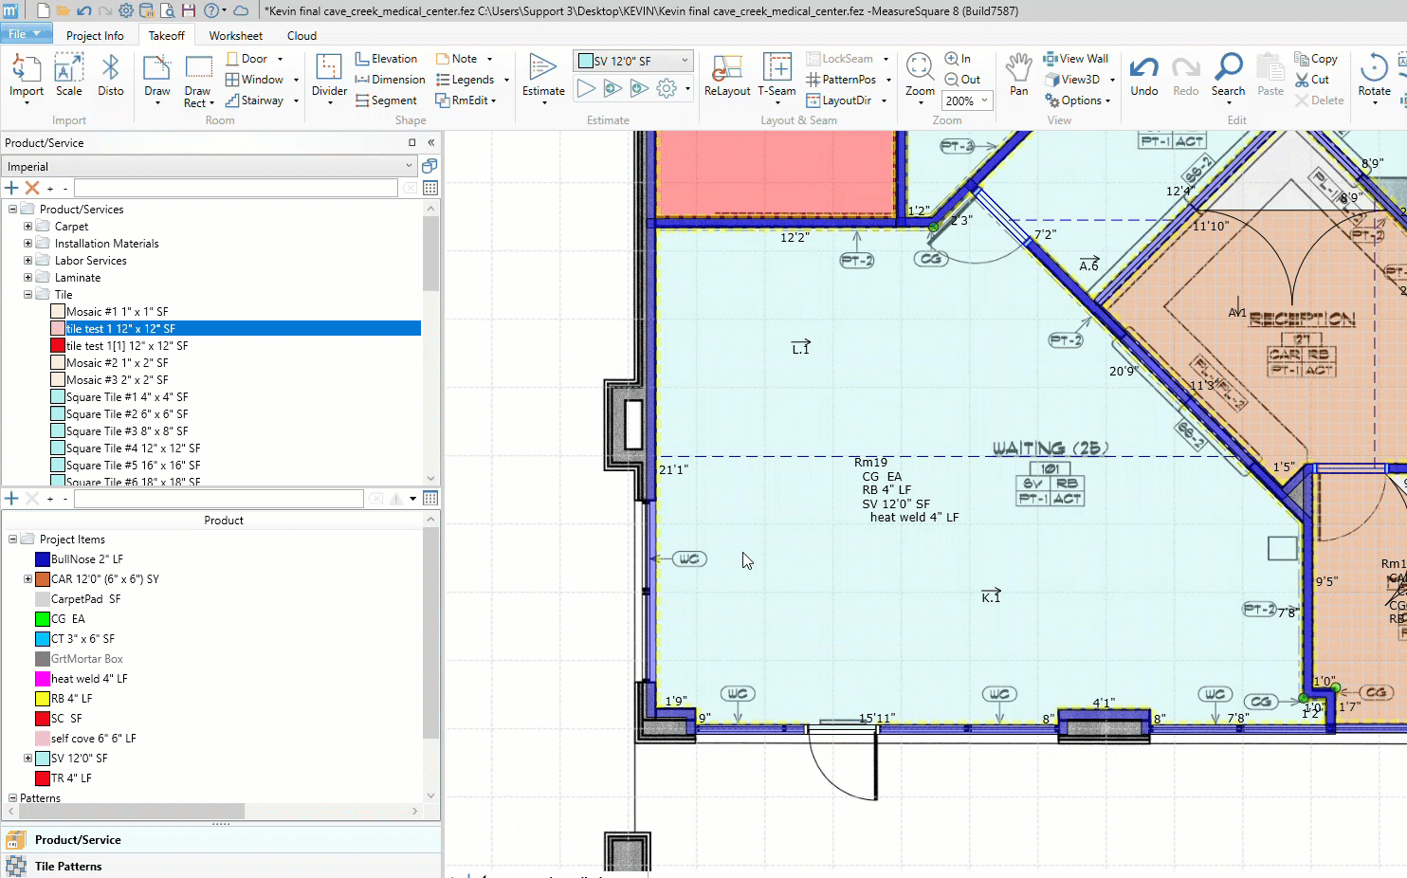1407x878 pixels.
Task: Collapse the Tile category
Action: pyautogui.click(x=27, y=295)
